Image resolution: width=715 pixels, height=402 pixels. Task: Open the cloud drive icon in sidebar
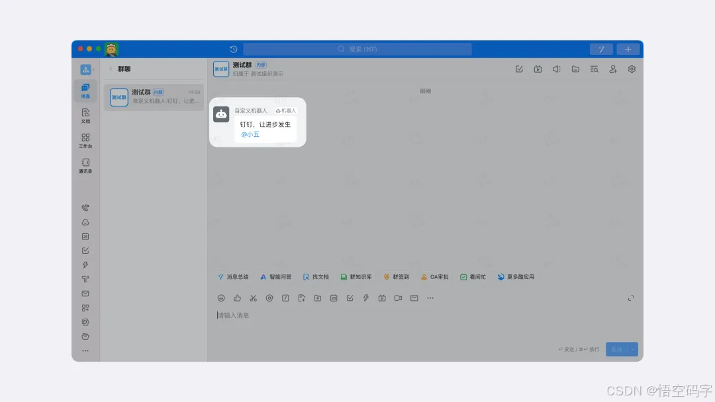click(x=85, y=222)
